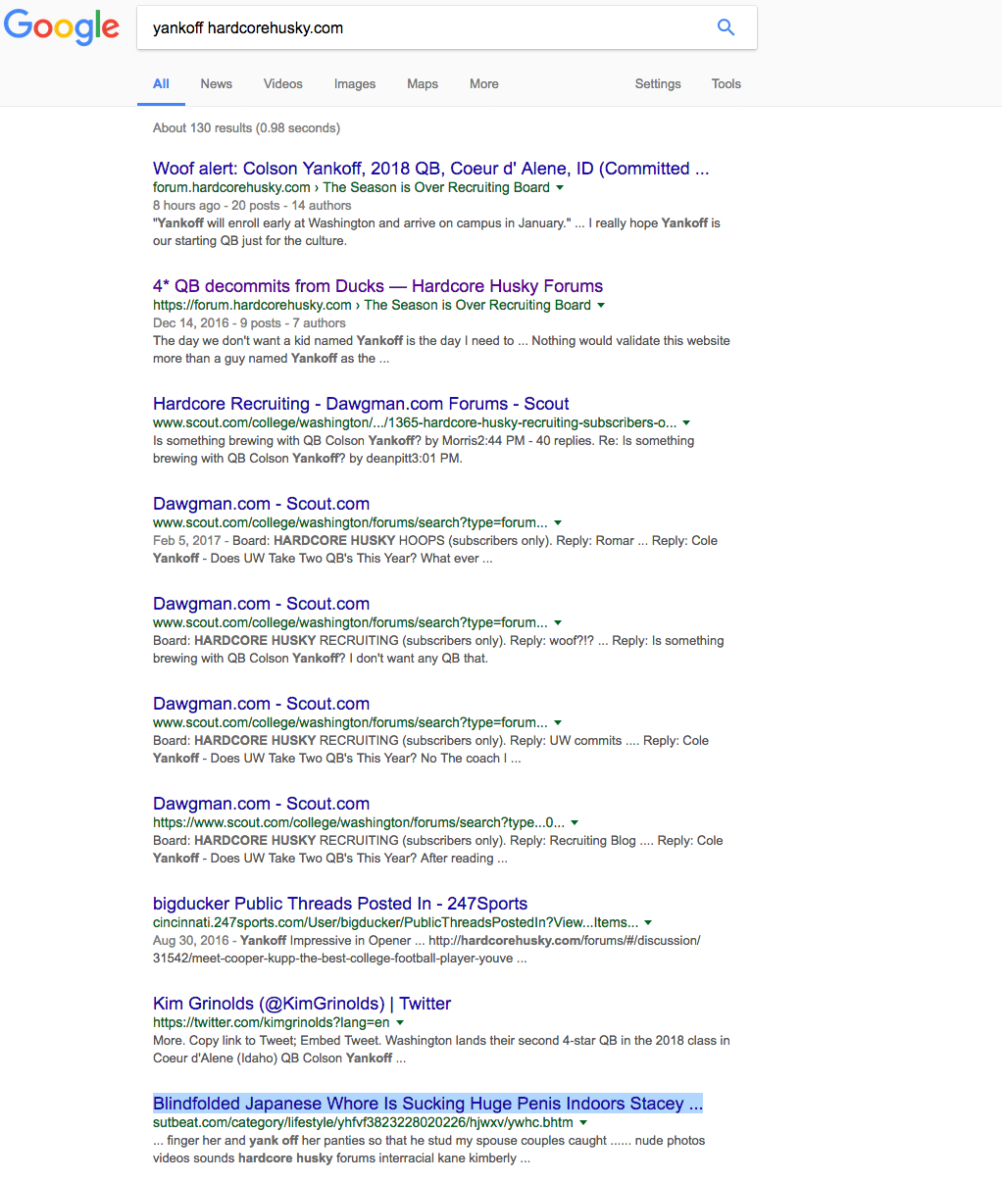
Task: Switch to the Videos tab
Action: point(283,84)
